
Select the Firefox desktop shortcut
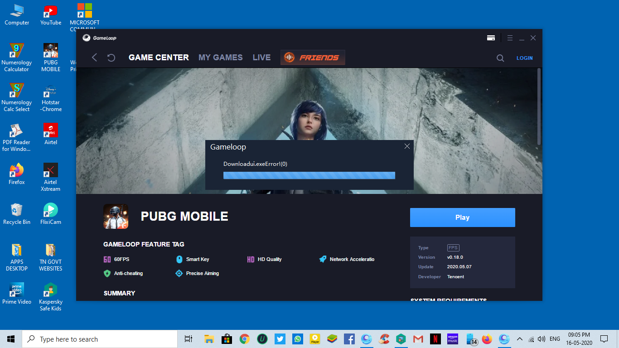(x=17, y=174)
